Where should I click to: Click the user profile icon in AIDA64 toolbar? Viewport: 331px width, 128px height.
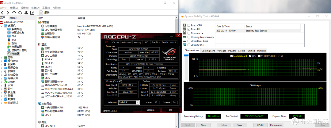pyautogui.click(x=26, y=12)
